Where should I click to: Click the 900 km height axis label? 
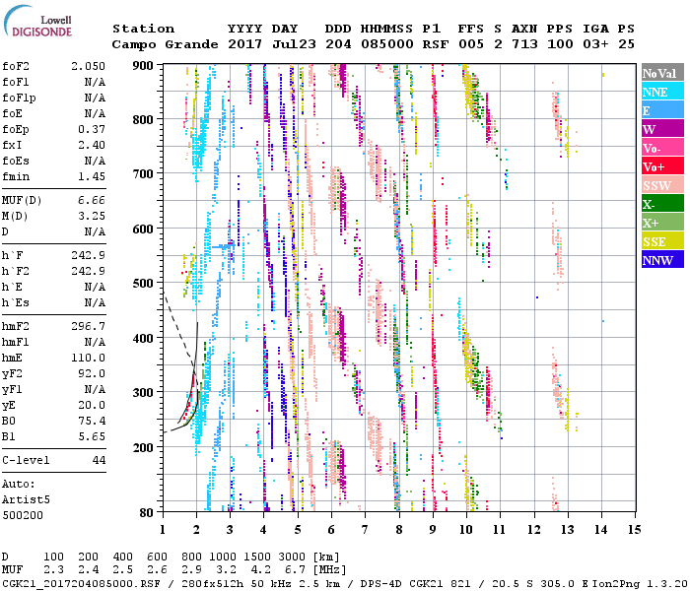pyautogui.click(x=143, y=65)
